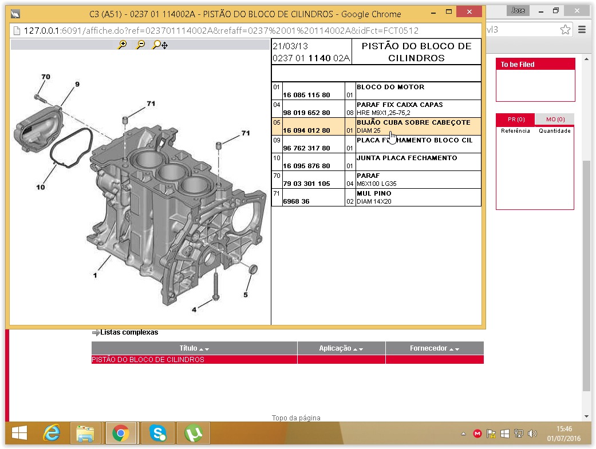Click the page icon in address bar
Image resolution: width=596 pixels, height=449 pixels.
click(x=17, y=31)
